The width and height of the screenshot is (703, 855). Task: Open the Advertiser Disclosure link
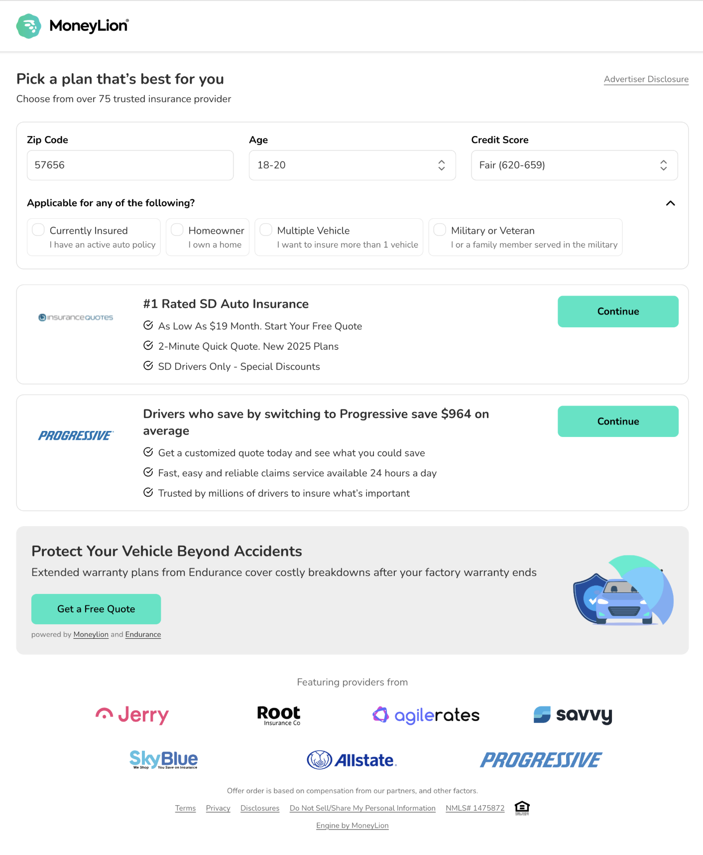click(x=646, y=79)
